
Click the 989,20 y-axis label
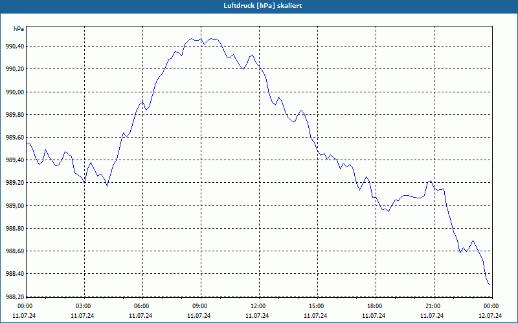[15, 183]
